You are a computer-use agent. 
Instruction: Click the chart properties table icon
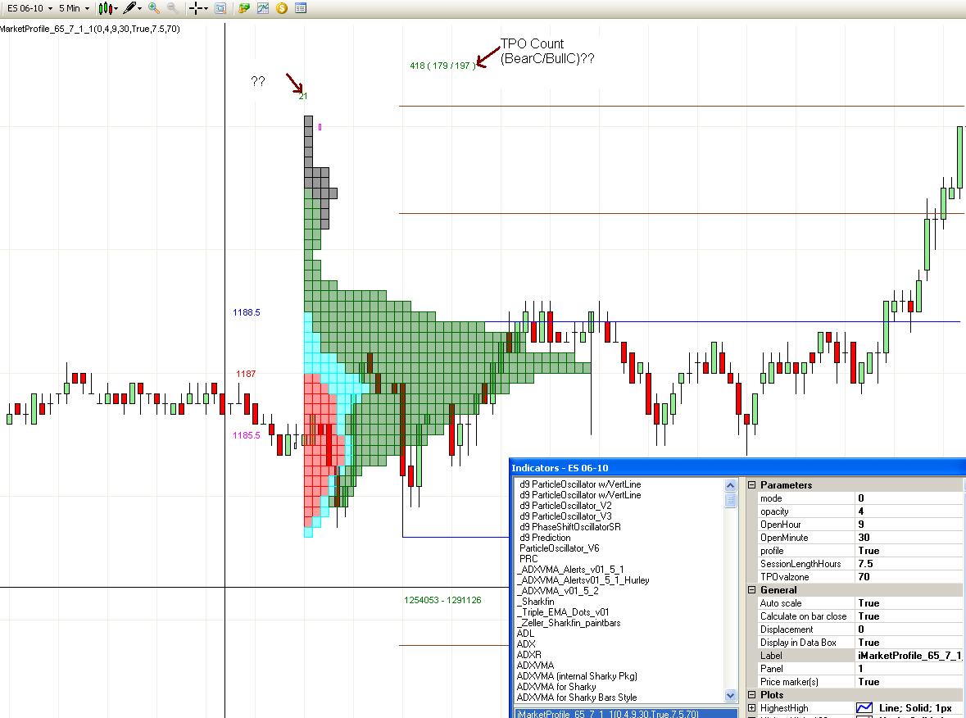click(x=301, y=8)
